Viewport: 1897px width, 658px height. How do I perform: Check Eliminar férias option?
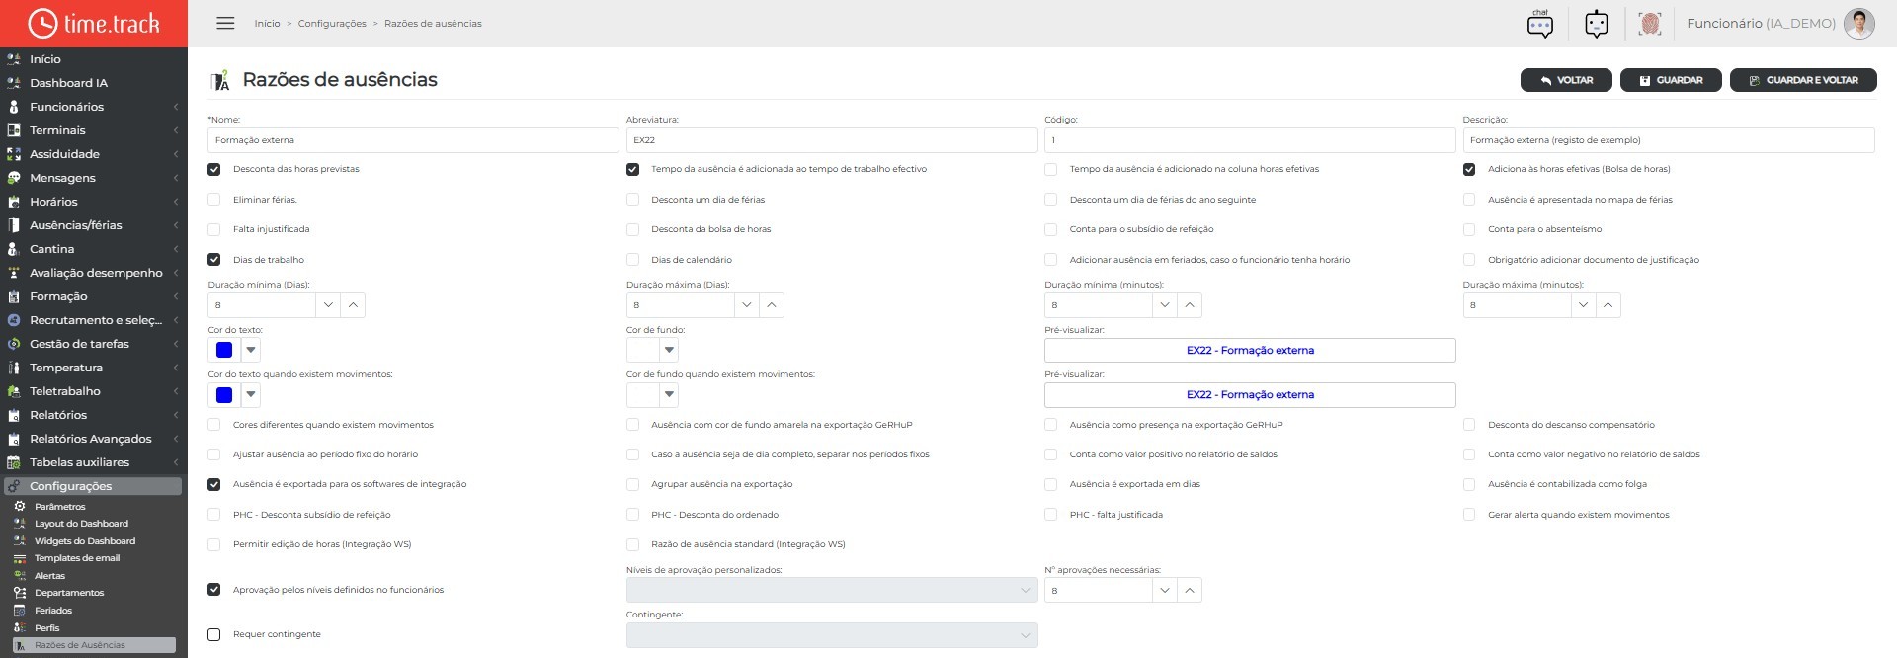(x=214, y=200)
